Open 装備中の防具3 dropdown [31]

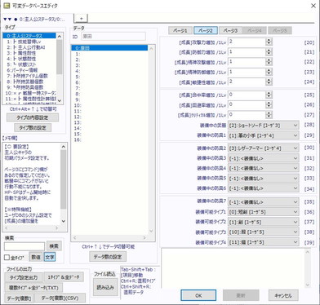pyautogui.click(x=263, y=158)
